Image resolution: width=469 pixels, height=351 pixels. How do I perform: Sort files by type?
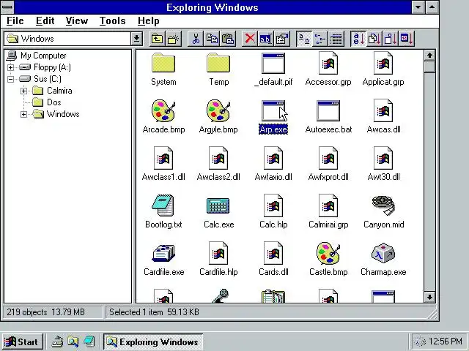tap(374, 39)
